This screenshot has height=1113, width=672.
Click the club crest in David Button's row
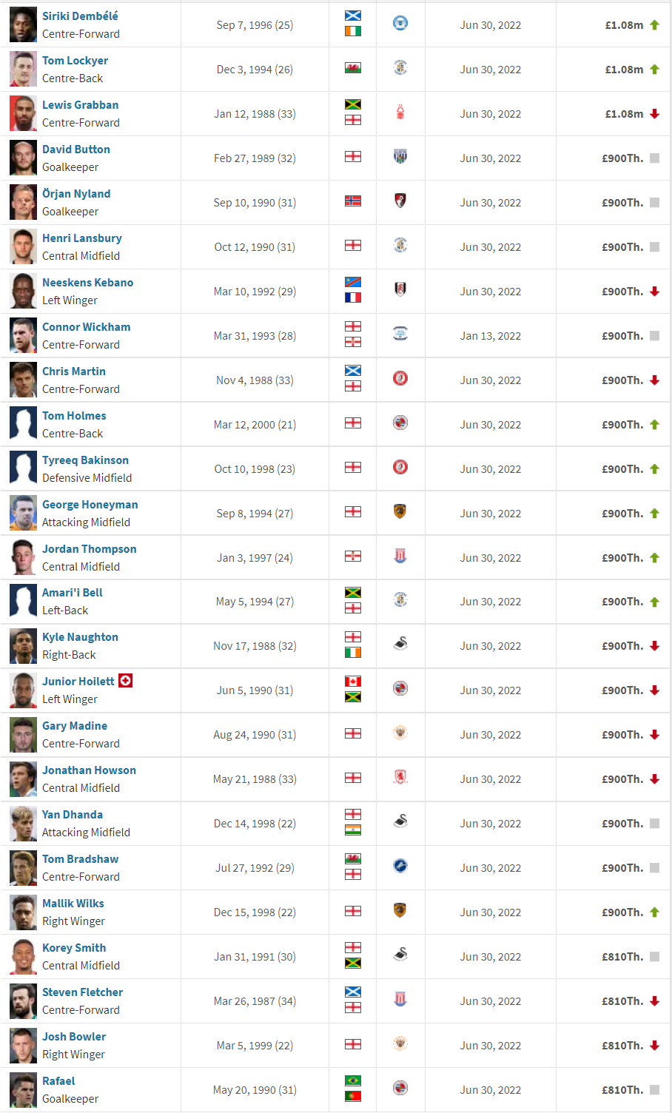pos(400,157)
